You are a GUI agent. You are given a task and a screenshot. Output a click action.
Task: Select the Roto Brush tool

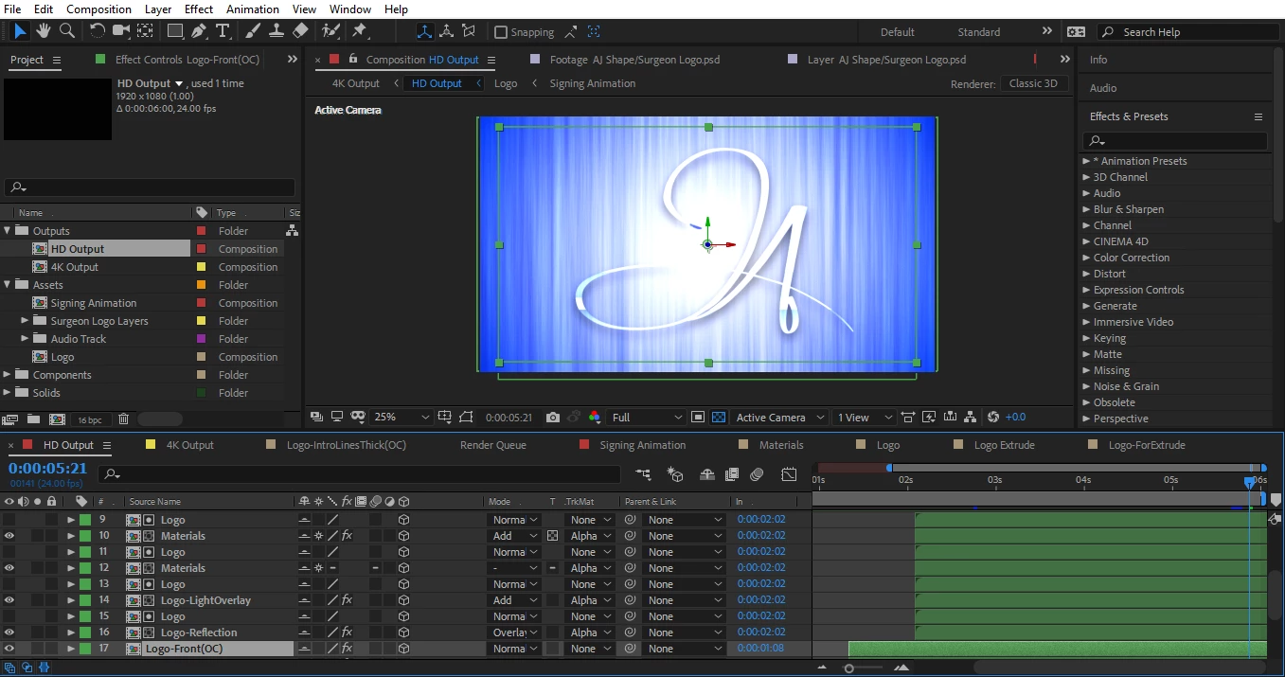point(330,31)
